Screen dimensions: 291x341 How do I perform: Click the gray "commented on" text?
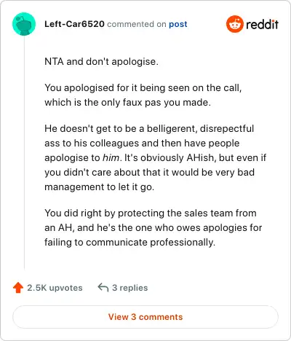[137, 24]
